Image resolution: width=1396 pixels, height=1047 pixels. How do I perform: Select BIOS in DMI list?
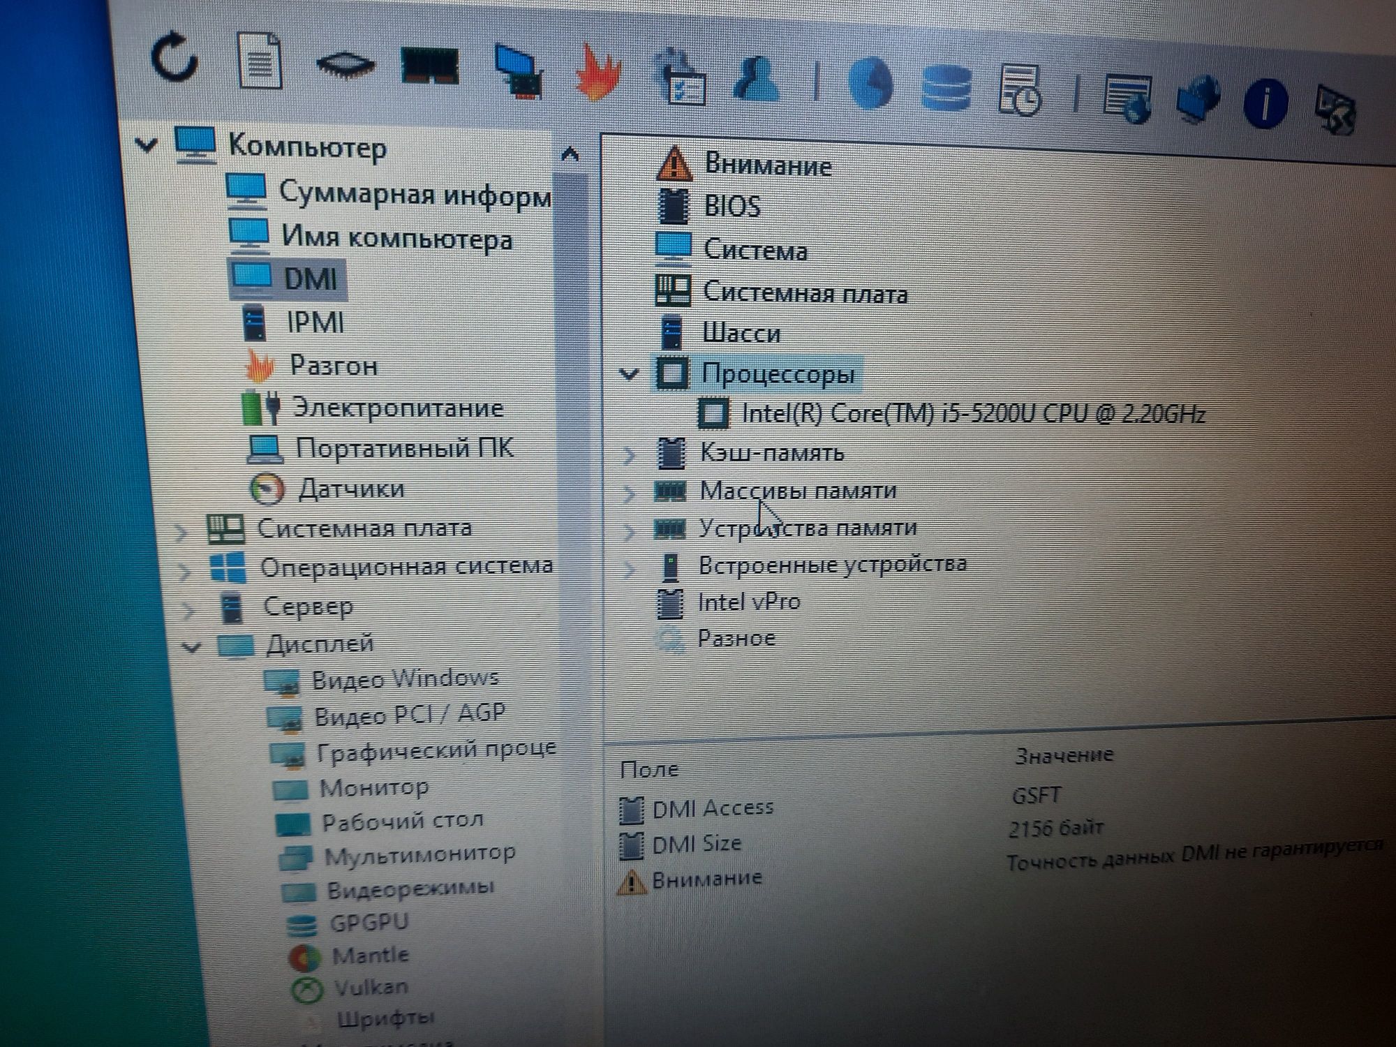pos(709,205)
